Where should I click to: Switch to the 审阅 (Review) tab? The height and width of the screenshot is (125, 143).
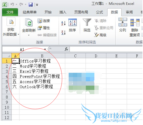[x=129, y=12]
